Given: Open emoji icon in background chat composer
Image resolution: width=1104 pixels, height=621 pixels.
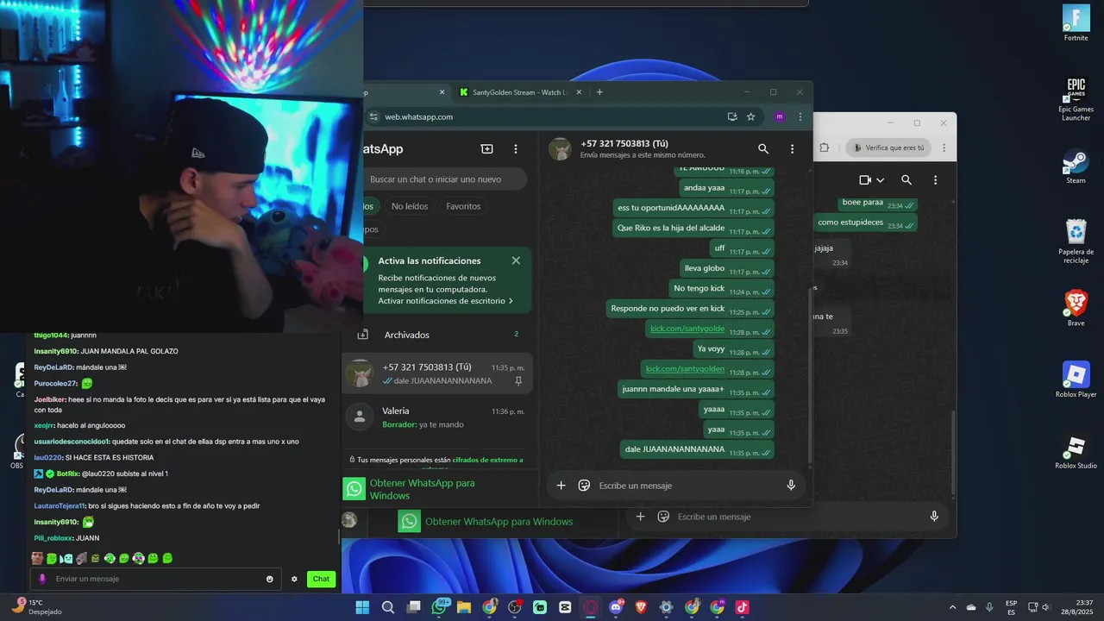Looking at the screenshot, I should coord(663,517).
